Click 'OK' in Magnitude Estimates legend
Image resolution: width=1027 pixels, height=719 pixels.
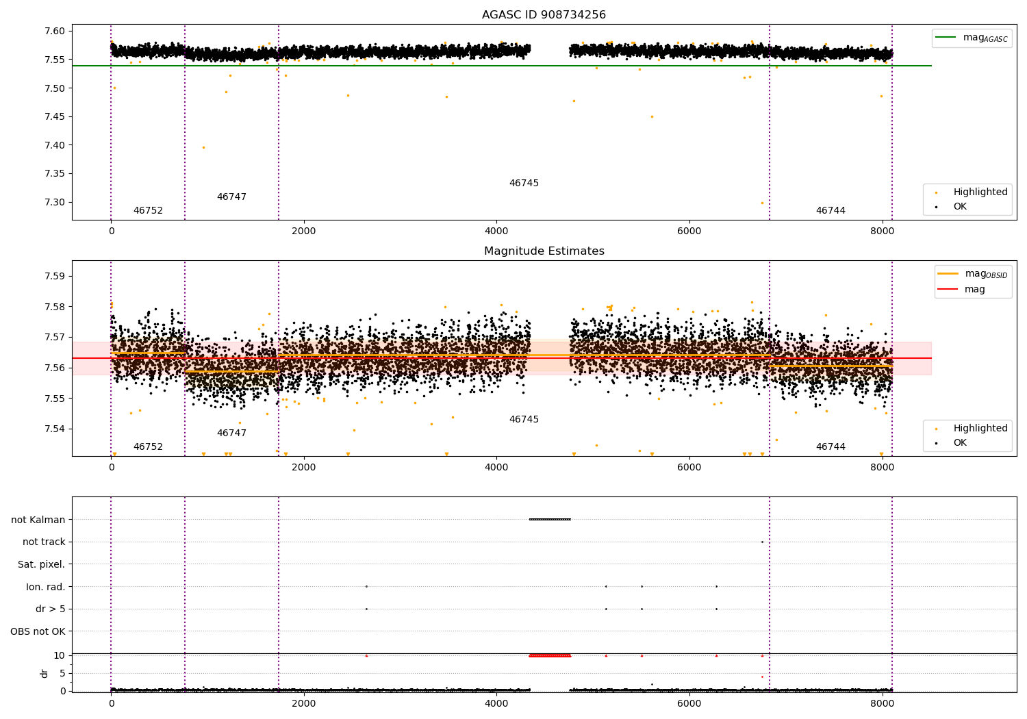tap(960, 443)
